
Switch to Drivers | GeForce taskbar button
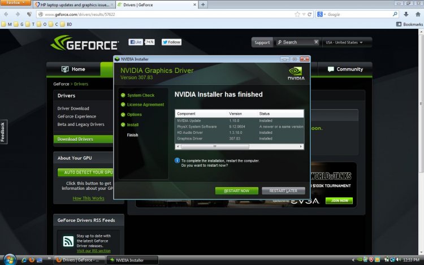click(79, 260)
